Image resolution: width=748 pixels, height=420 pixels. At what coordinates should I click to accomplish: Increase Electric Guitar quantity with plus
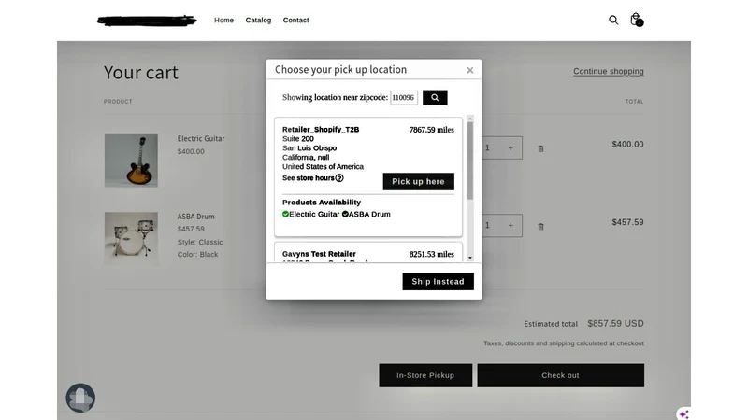[x=511, y=148]
